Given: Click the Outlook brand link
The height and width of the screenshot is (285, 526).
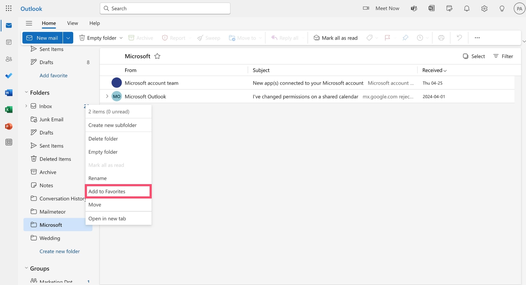Looking at the screenshot, I should coord(31,9).
